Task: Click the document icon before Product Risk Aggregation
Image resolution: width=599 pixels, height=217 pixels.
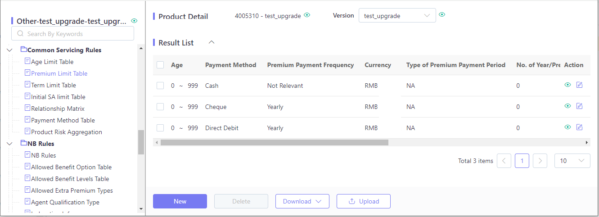Action: pos(27,131)
